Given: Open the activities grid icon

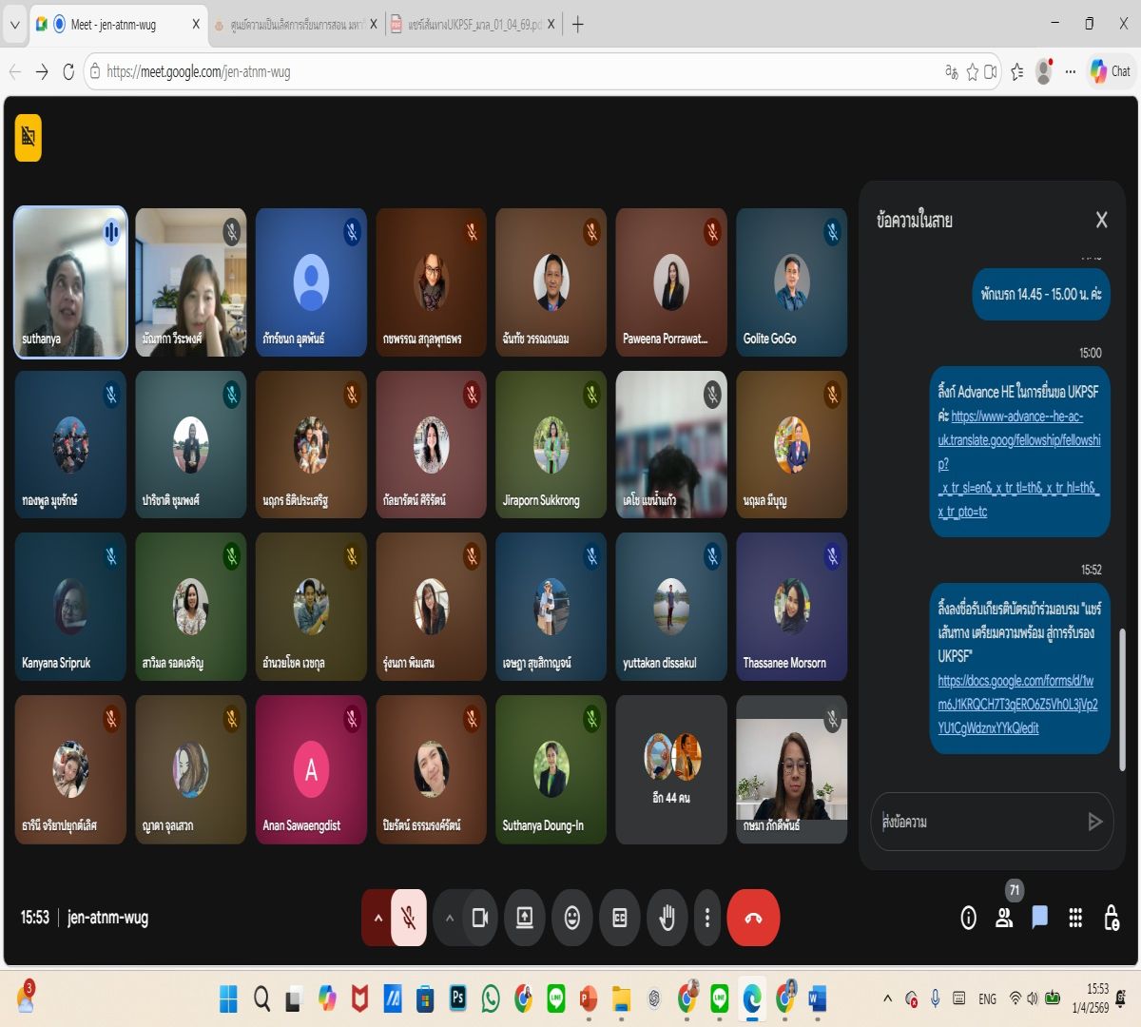Looking at the screenshot, I should tap(1075, 918).
